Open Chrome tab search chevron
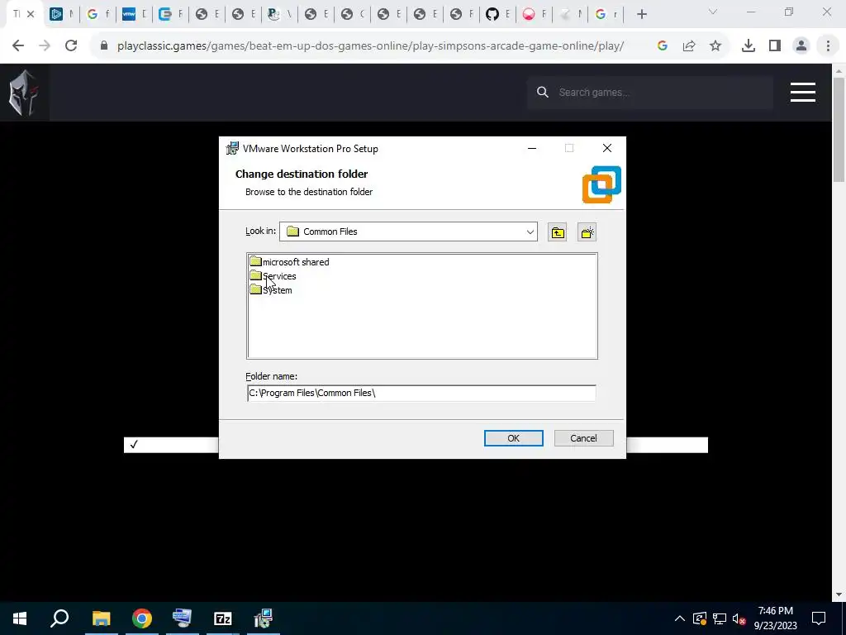Image resolution: width=846 pixels, height=635 pixels. (713, 12)
